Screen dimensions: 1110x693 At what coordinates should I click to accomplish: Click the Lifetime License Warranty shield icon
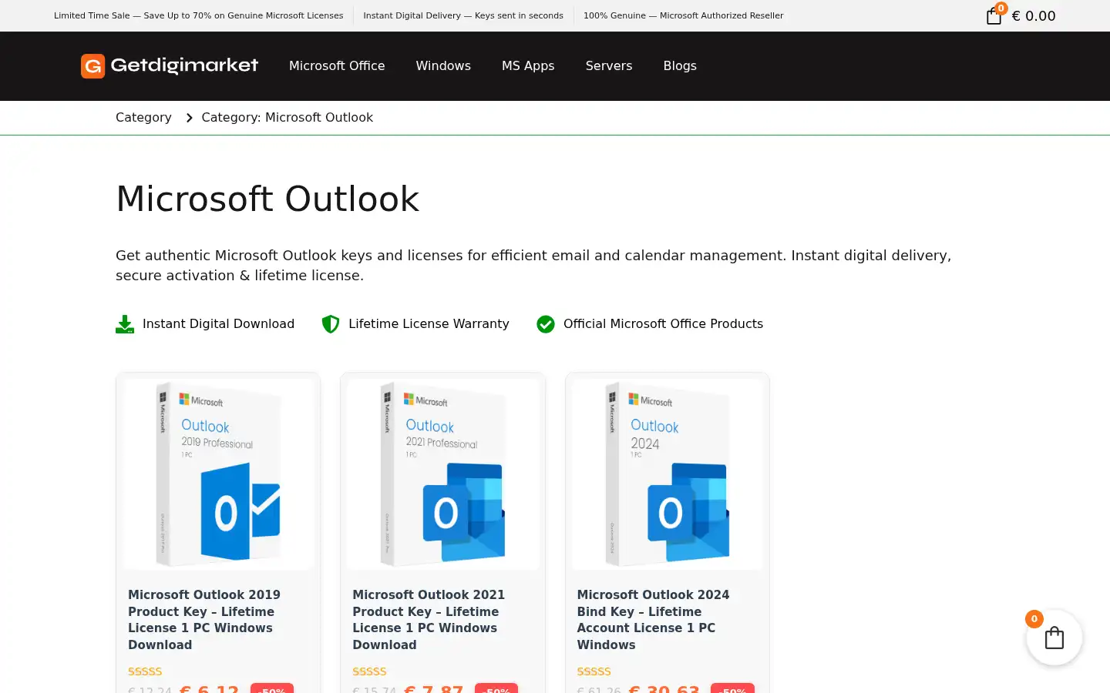[x=331, y=324]
